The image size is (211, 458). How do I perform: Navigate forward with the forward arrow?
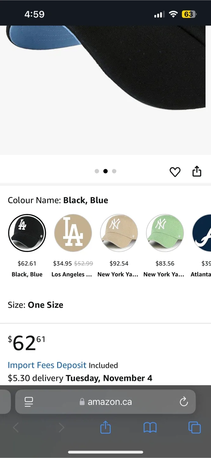click(61, 427)
